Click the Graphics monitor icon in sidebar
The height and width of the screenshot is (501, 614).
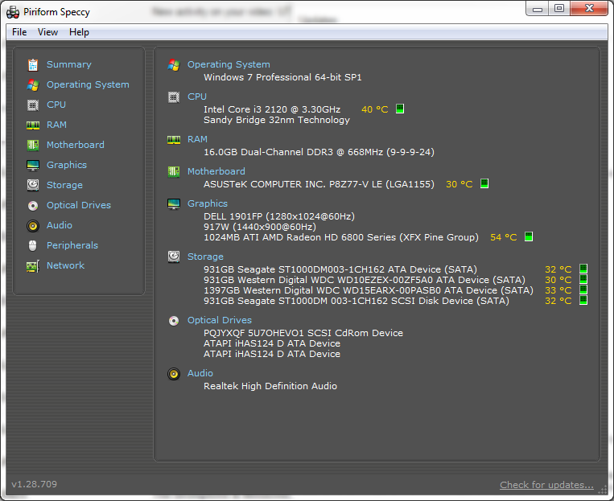coord(33,165)
